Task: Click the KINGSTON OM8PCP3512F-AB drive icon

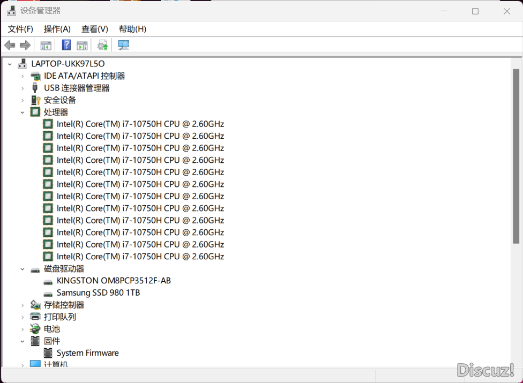Action: [x=48, y=282]
